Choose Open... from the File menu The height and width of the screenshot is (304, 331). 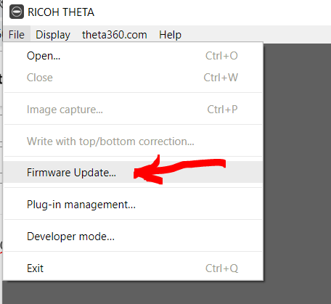click(134, 56)
